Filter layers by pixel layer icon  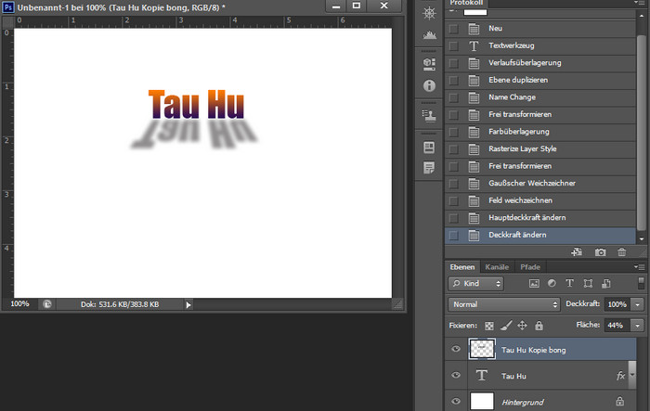click(534, 283)
